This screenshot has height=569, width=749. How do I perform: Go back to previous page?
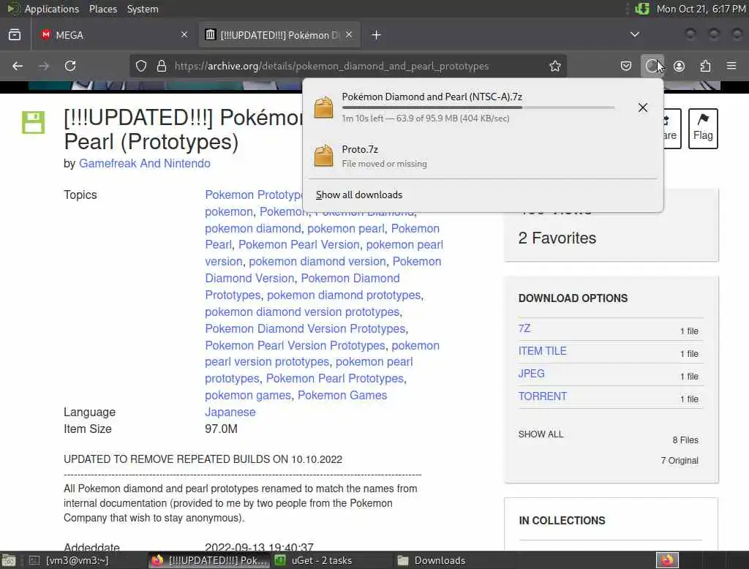coord(18,66)
